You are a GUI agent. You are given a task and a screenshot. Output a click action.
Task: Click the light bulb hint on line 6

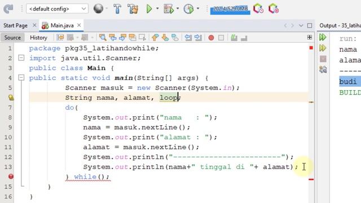[11, 98]
